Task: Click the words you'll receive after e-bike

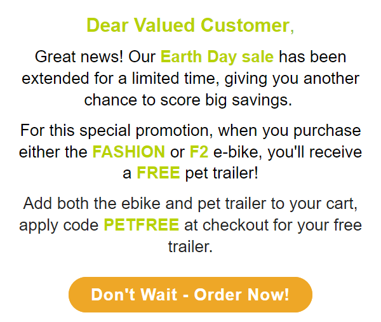Action: pos(315,152)
